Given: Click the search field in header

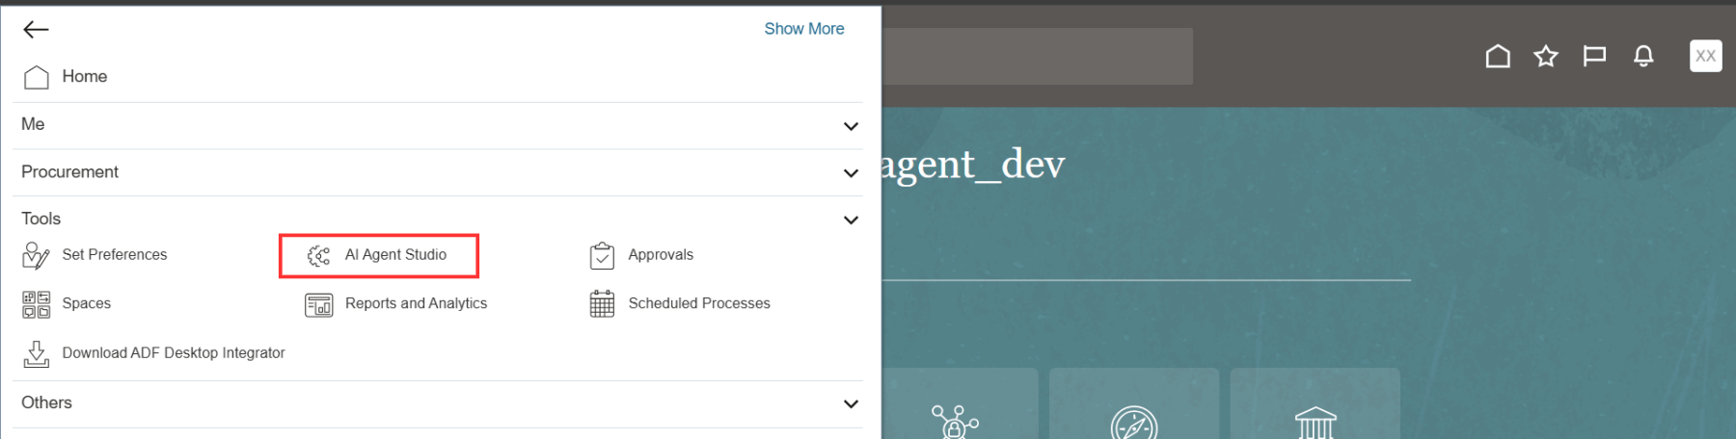Looking at the screenshot, I should pos(1037,56).
